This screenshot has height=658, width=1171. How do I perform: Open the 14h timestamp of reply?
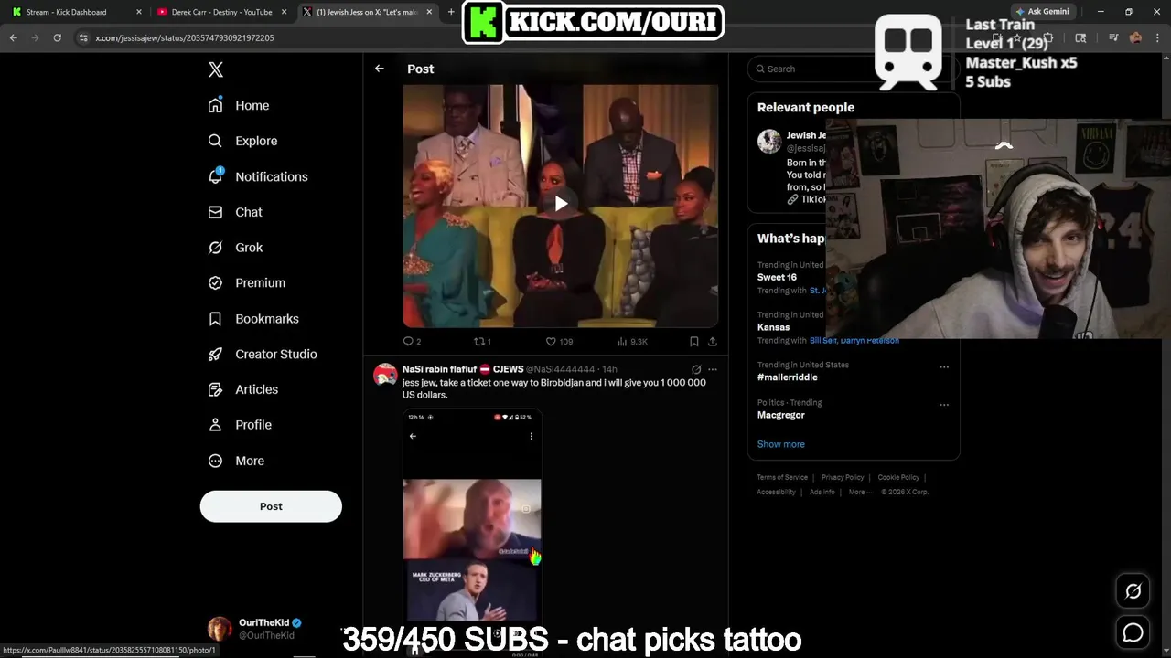608,369
